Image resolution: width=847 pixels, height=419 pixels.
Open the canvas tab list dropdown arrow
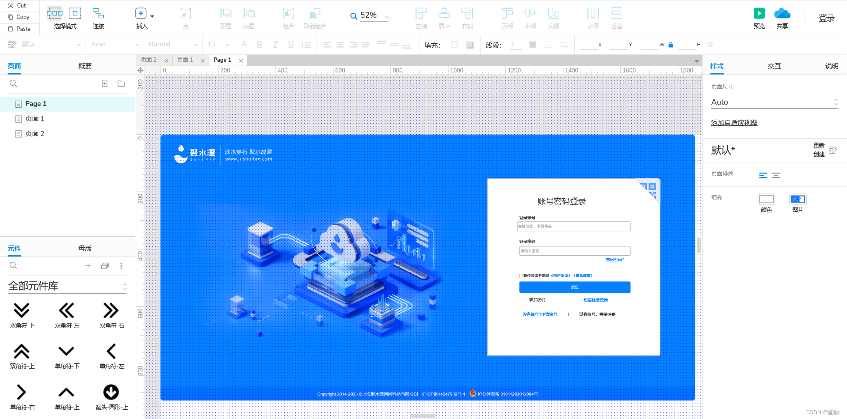coord(697,61)
